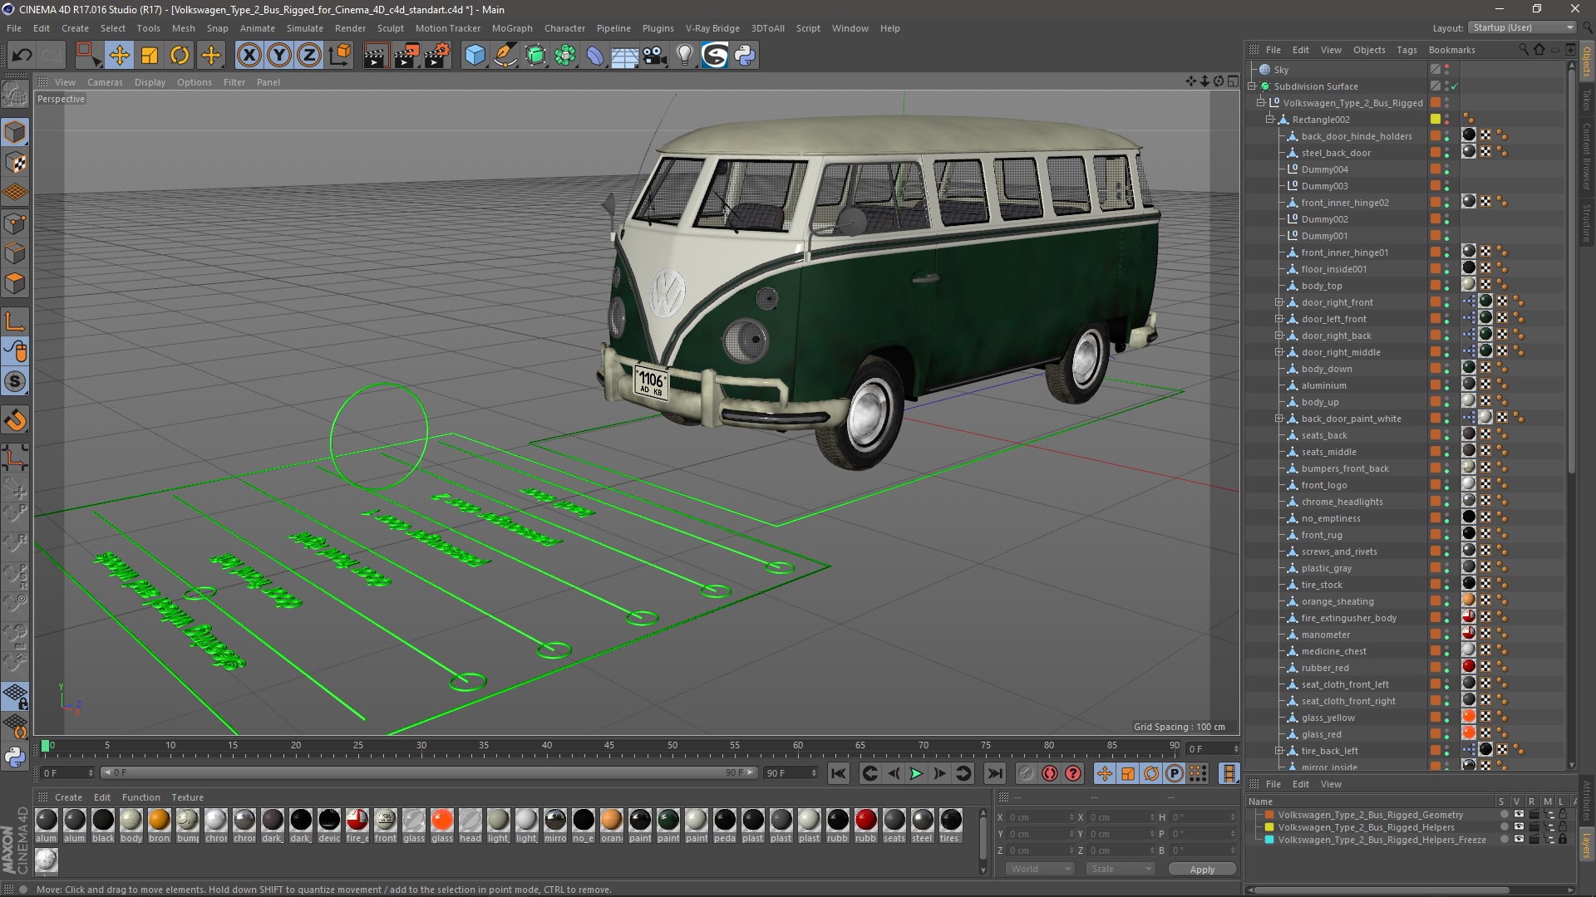
Task: Toggle Position keyframe recording icon
Action: (1105, 773)
